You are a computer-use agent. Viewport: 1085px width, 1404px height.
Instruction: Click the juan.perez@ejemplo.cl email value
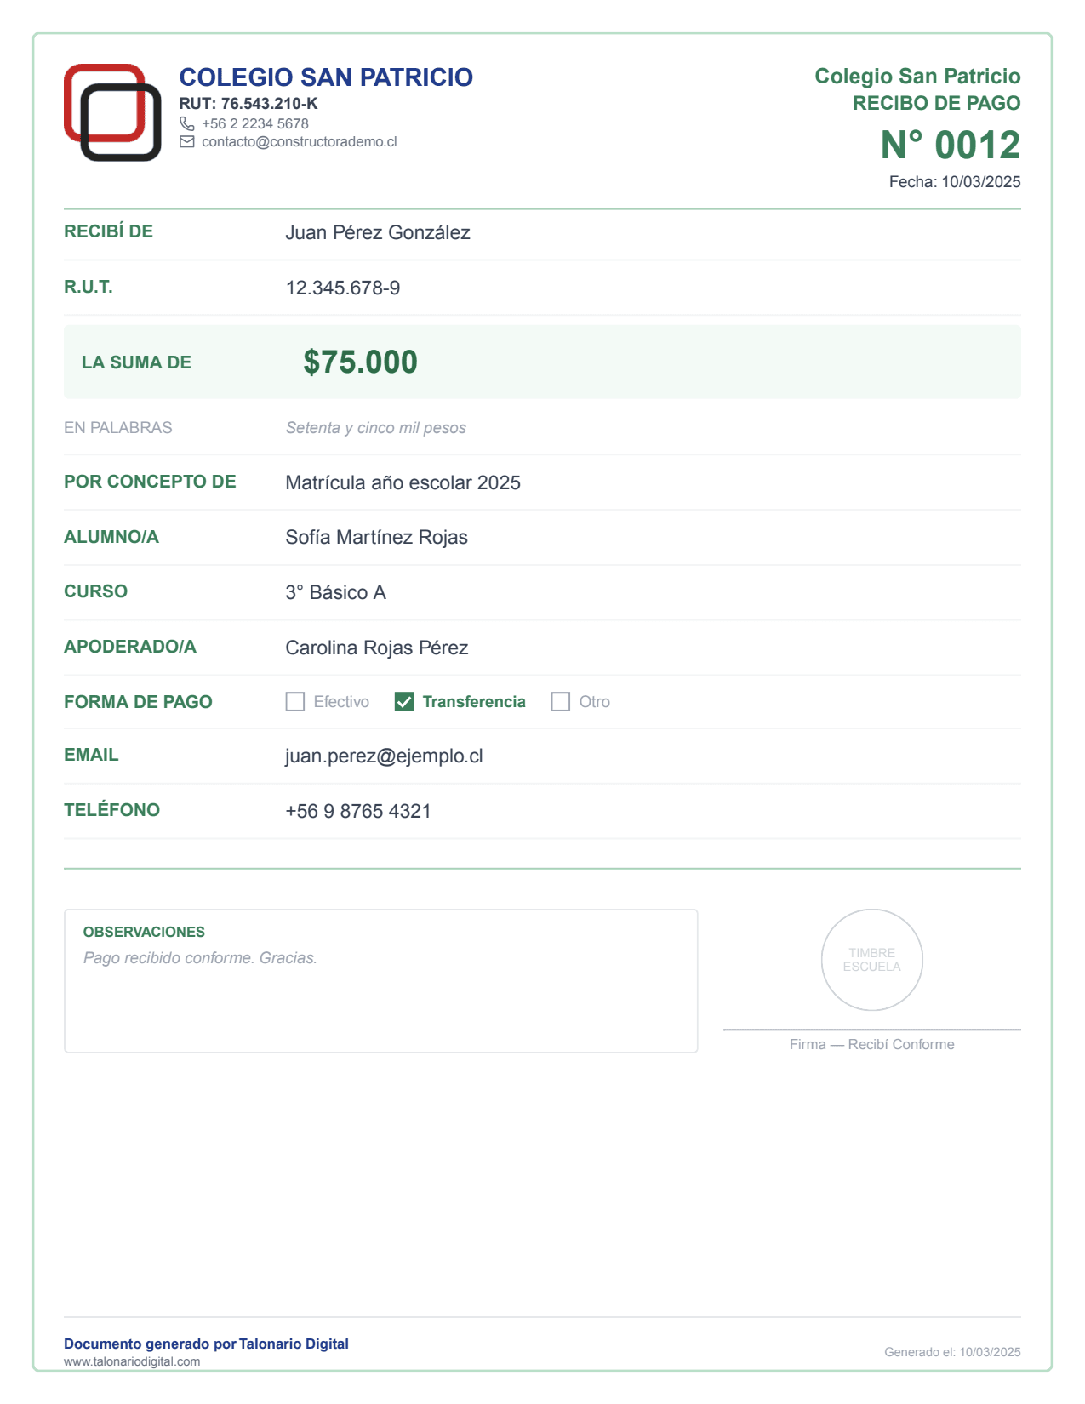click(x=384, y=756)
